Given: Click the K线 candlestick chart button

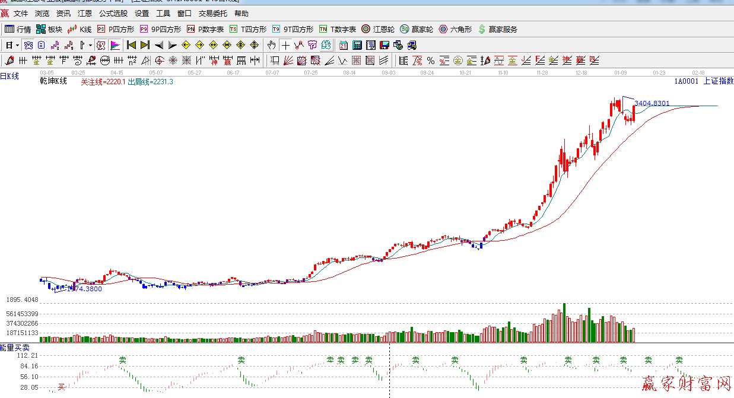Looking at the screenshot, I should coord(80,29).
